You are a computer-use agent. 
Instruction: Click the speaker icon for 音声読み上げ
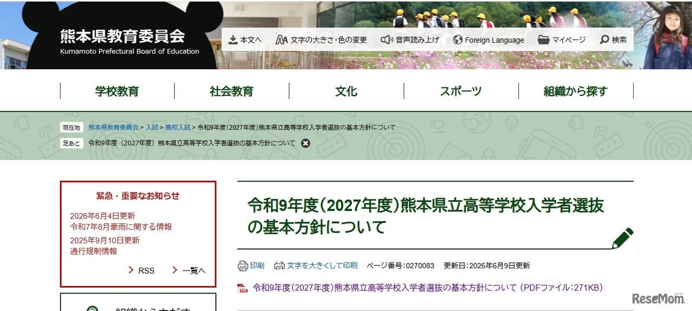[x=387, y=40]
